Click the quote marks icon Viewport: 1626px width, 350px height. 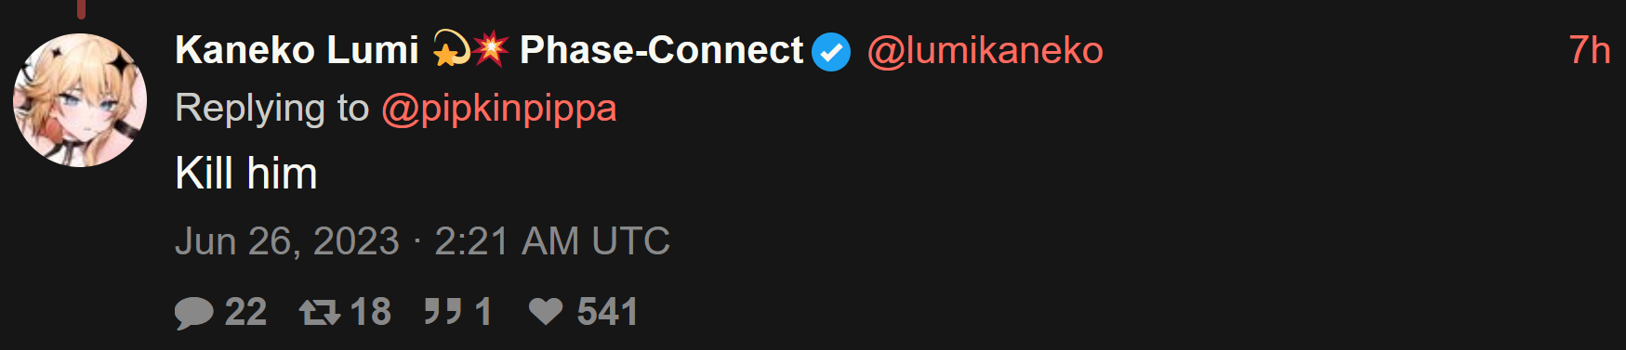coord(443,312)
